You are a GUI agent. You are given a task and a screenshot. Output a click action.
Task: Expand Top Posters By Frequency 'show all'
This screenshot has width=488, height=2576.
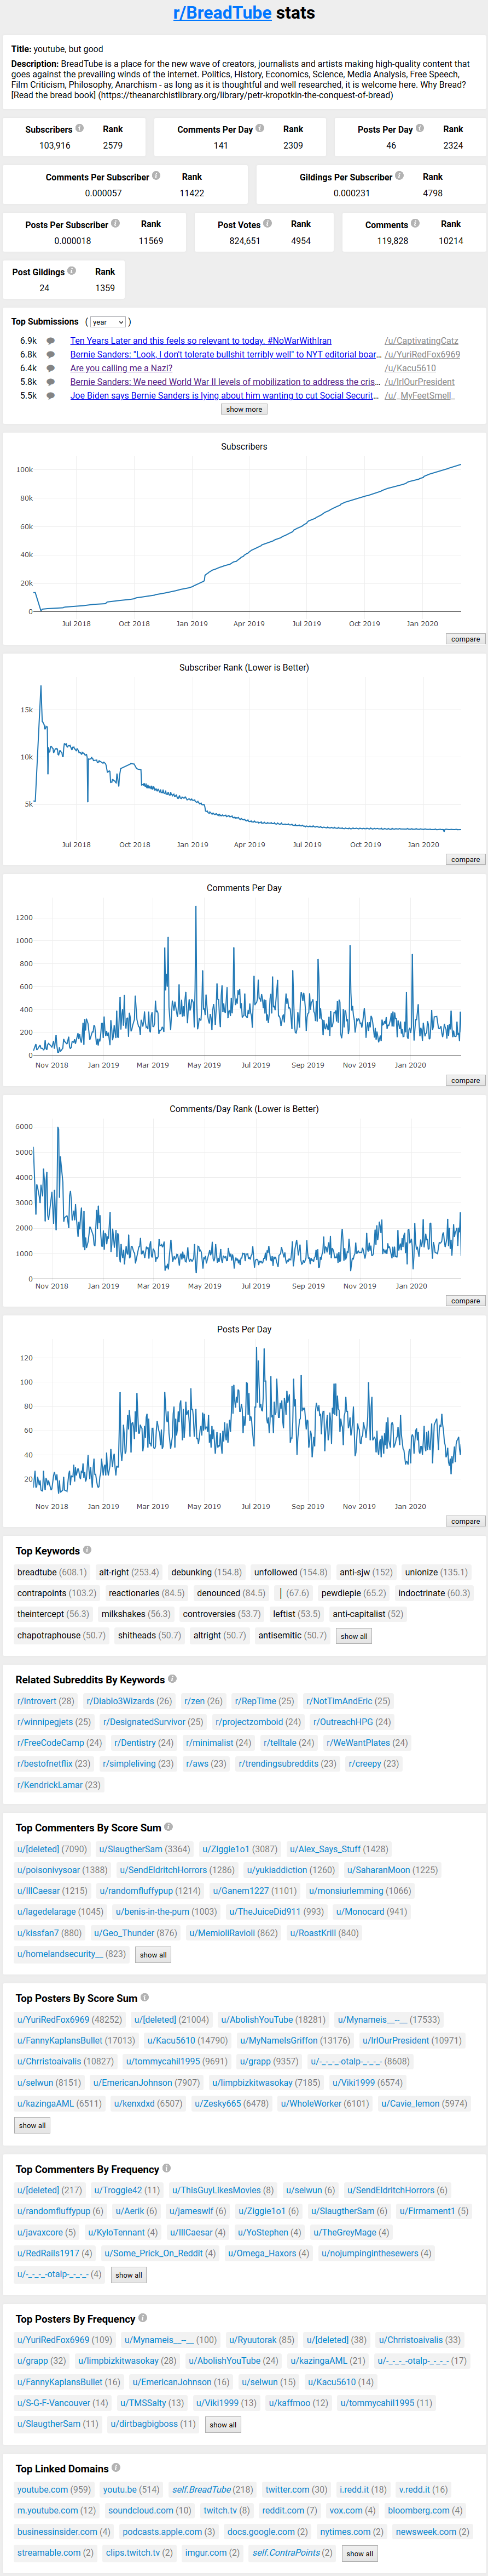pyautogui.click(x=224, y=2424)
